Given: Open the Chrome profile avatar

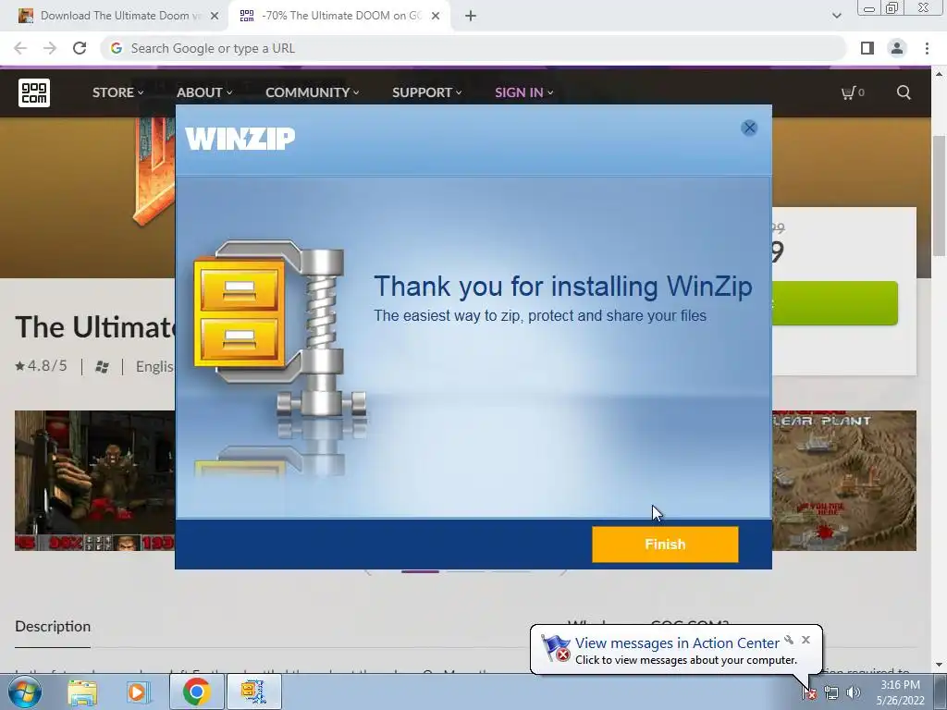Looking at the screenshot, I should coord(897,48).
